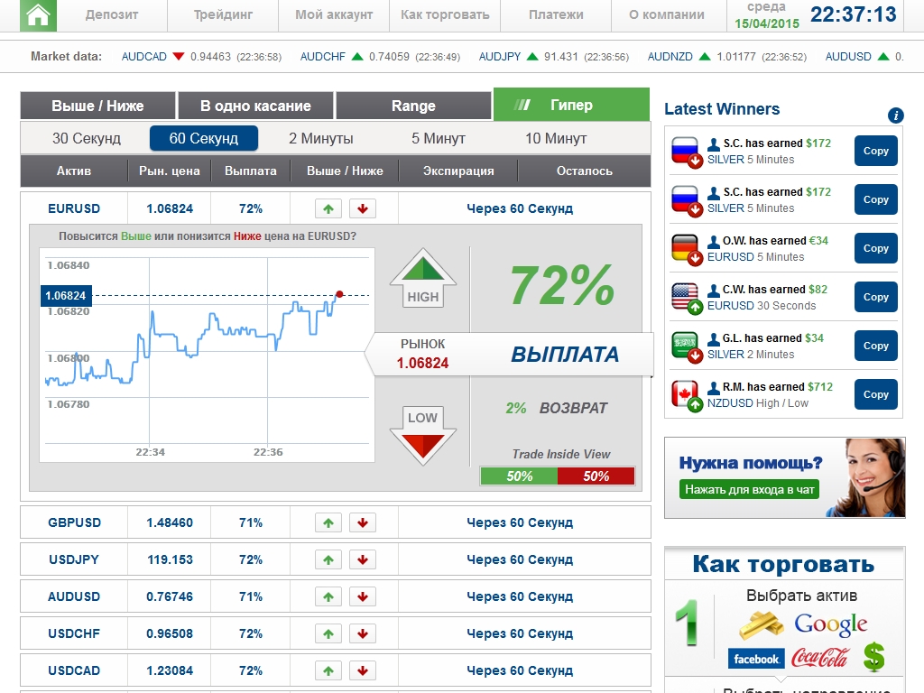Select the 30 Секунд expiry option
924x693 pixels.
87,138
